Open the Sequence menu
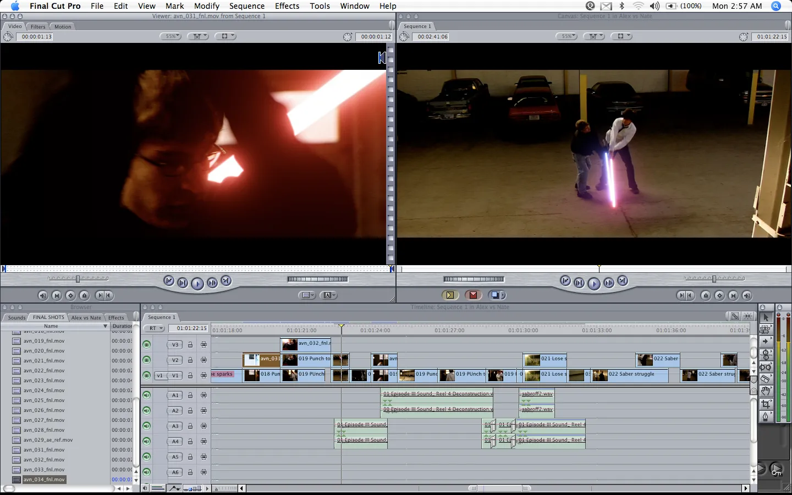The height and width of the screenshot is (495, 792). [x=247, y=6]
